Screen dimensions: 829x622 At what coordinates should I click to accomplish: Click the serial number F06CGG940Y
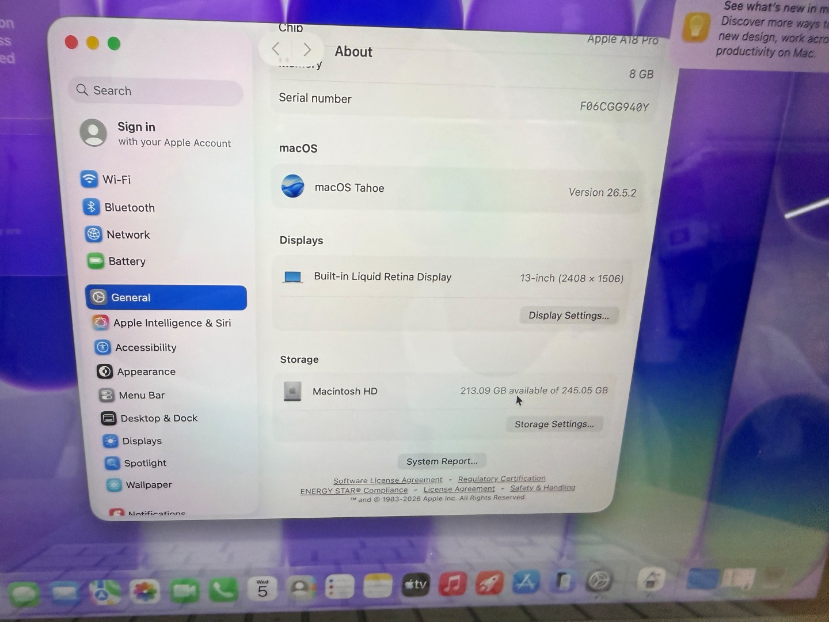(614, 107)
